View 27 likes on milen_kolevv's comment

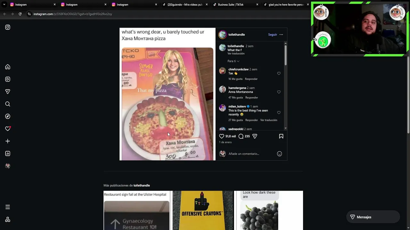[236, 120]
